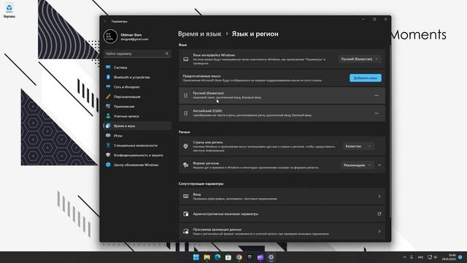Select Время и язык in sidebar
Viewport: 467px width, 263px height.
click(138, 126)
